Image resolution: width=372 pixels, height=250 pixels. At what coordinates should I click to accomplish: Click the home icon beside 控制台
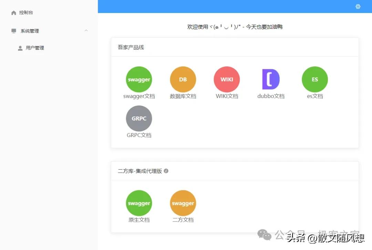click(x=14, y=13)
